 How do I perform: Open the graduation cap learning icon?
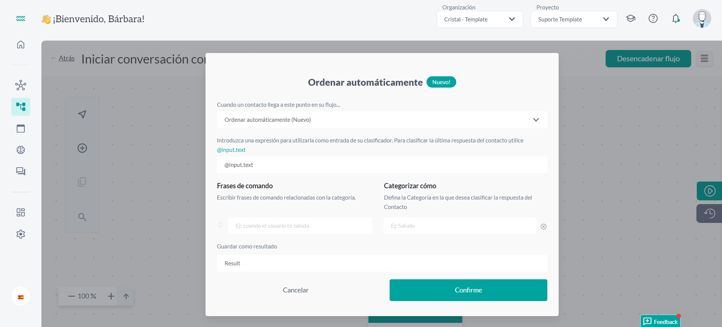point(631,19)
